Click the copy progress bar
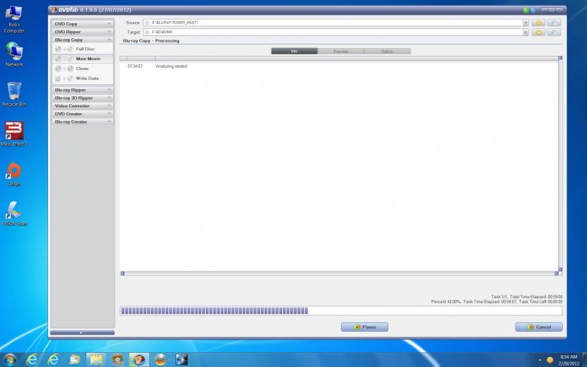587x367 pixels. point(341,311)
